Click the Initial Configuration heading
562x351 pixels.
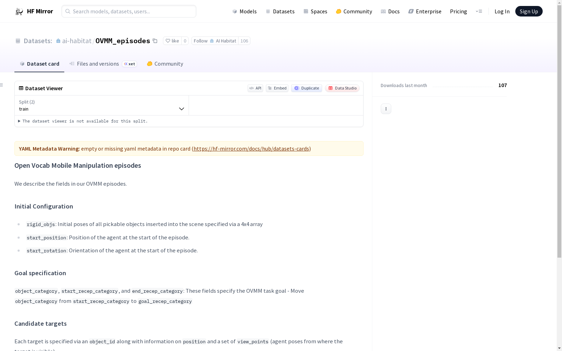(44, 206)
